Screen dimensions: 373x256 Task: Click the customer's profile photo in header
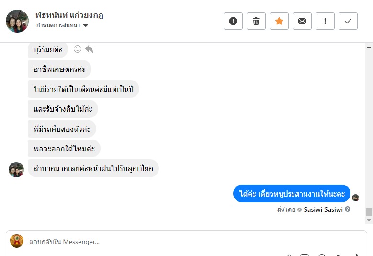point(17,21)
